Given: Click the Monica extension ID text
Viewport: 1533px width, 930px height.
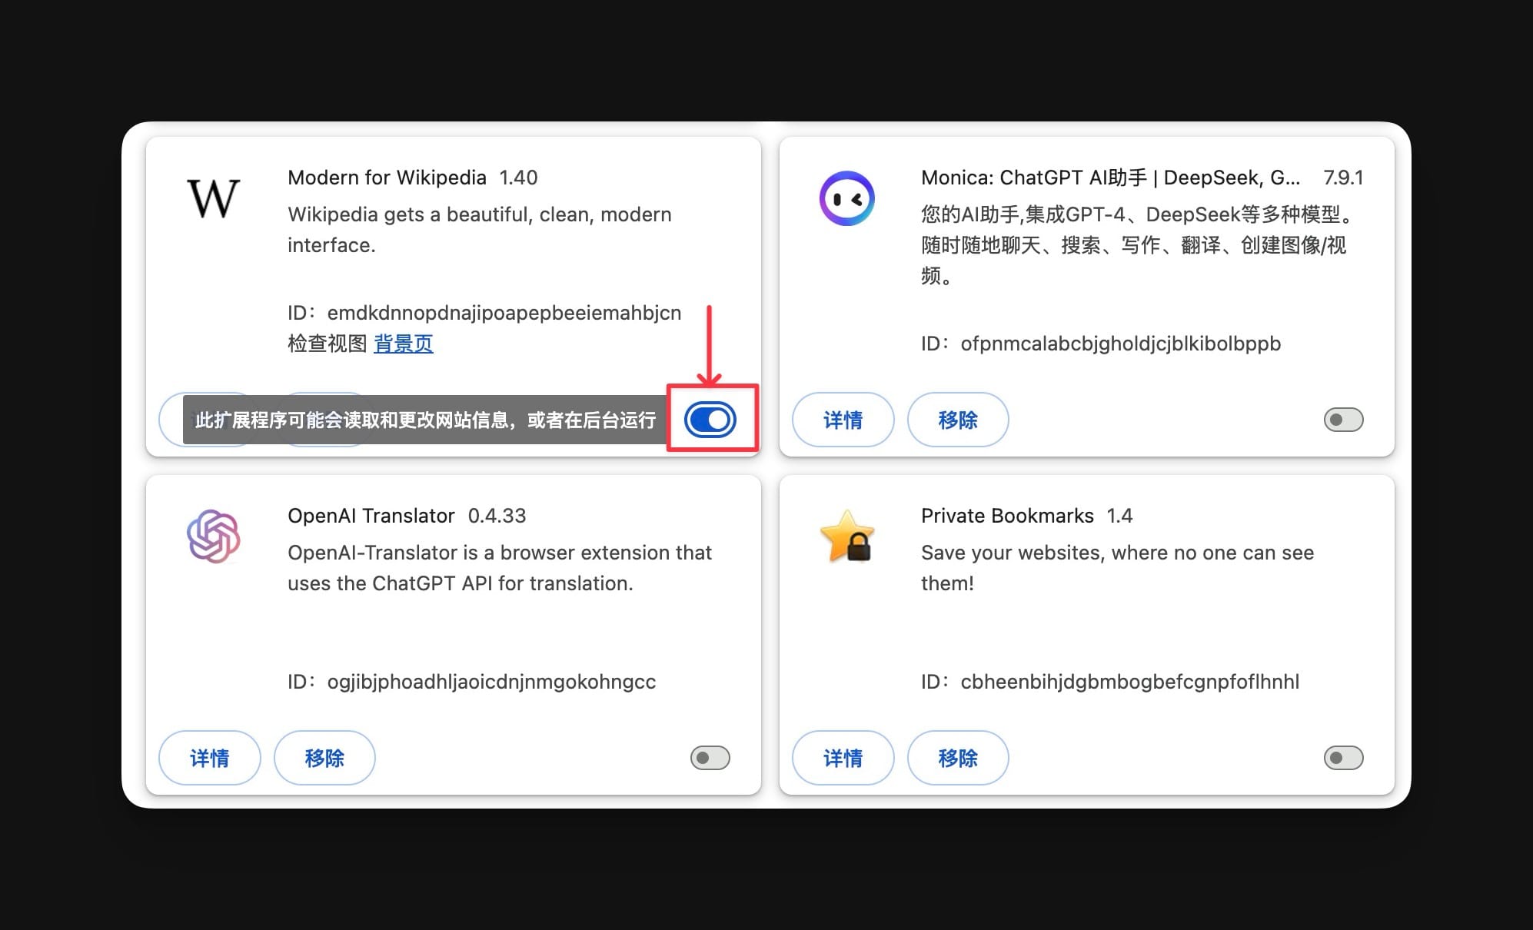Looking at the screenshot, I should 1101,344.
